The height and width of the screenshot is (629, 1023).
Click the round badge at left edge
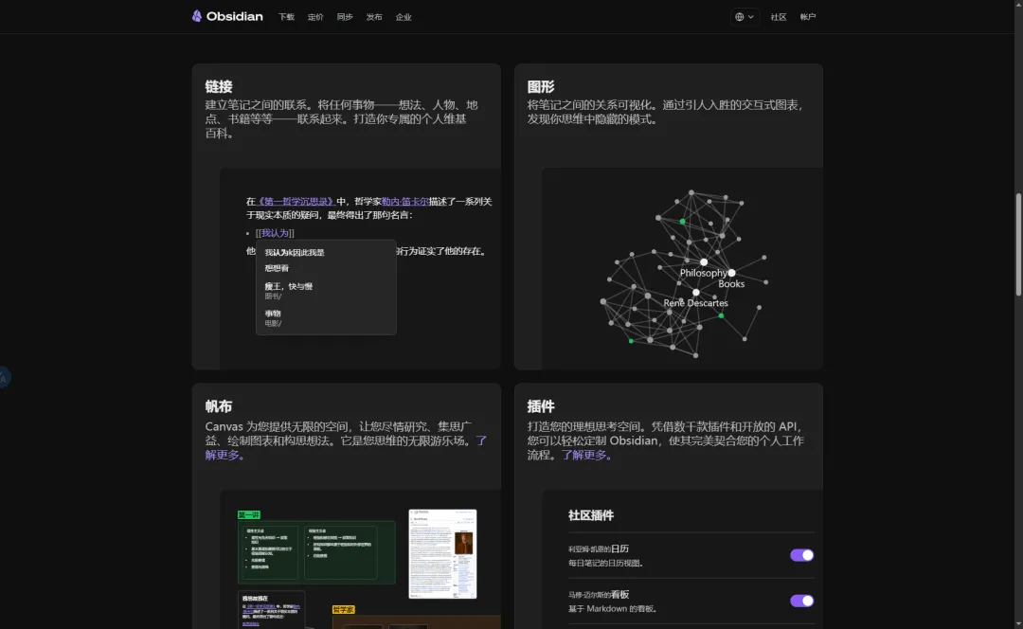(x=4, y=377)
